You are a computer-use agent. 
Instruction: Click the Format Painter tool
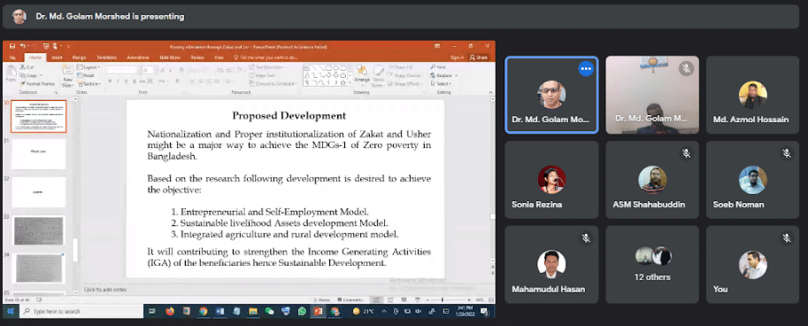[38, 83]
